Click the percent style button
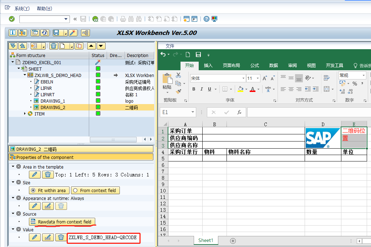The height and width of the screenshot is (247, 371). click(355, 83)
